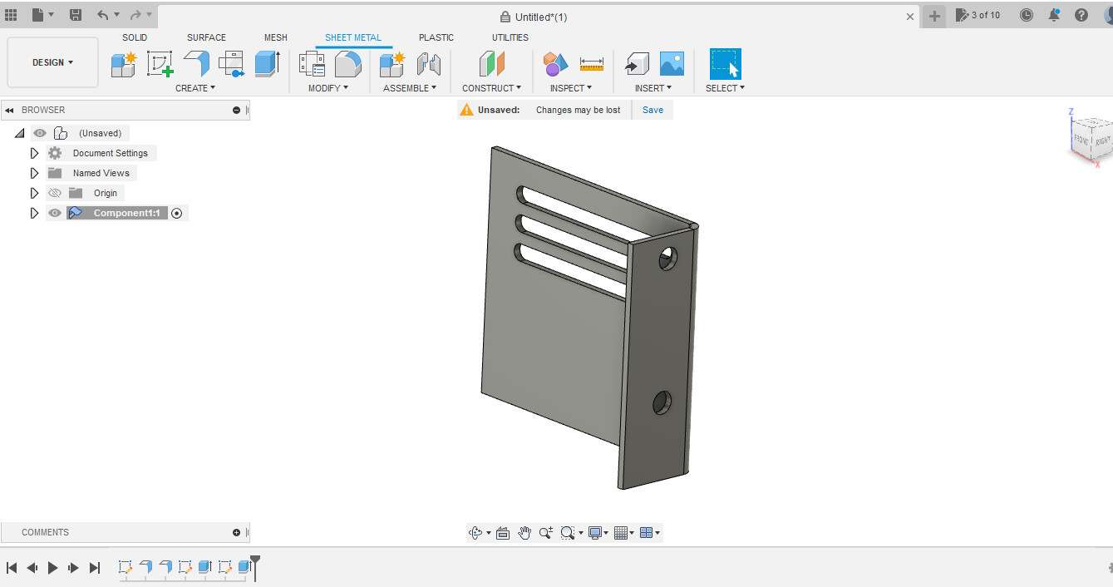Screen dimensions: 1113x587
Task: Open the UTILITIES ribbon tab
Action: 510,37
